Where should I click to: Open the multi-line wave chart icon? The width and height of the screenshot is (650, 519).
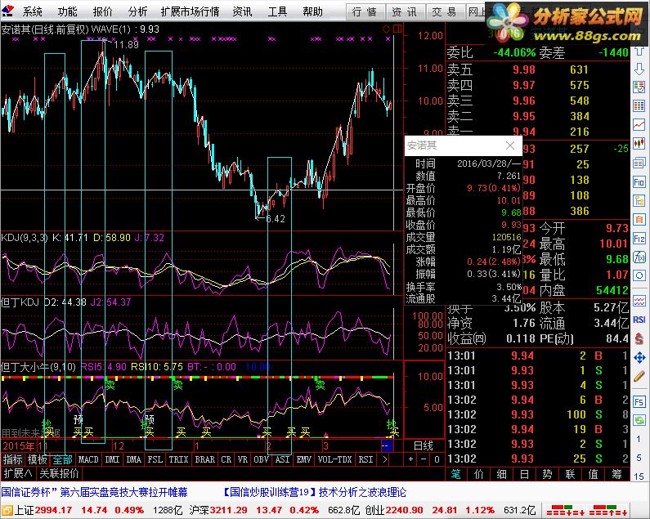point(639,301)
